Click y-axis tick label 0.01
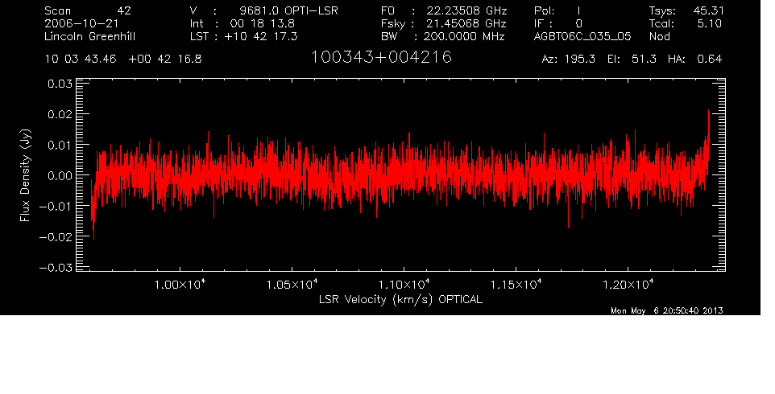This screenshot has height=394, width=775. pyautogui.click(x=60, y=145)
